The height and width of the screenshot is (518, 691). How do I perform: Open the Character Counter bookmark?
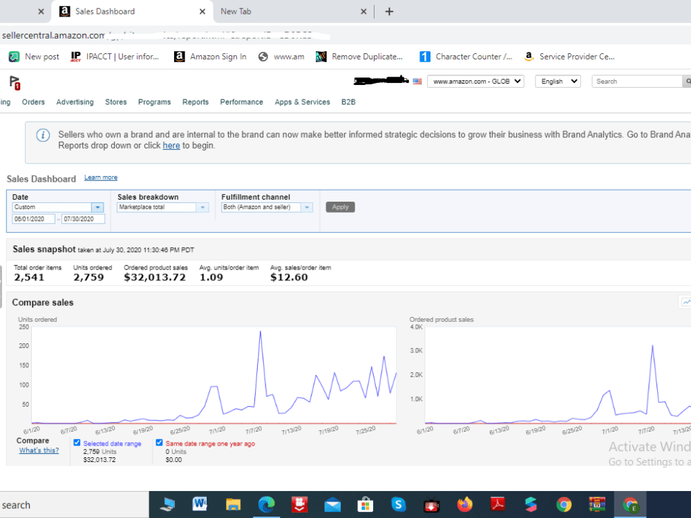(466, 57)
